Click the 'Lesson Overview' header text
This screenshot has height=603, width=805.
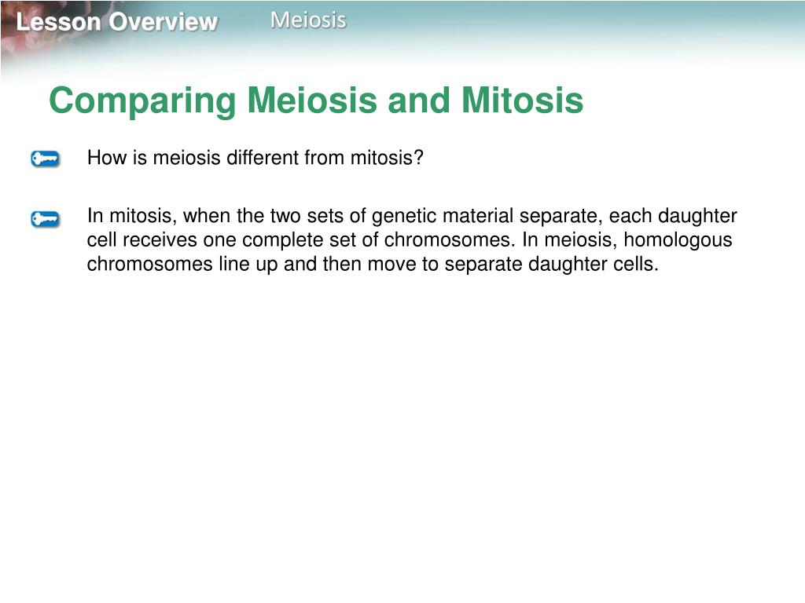tap(117, 22)
